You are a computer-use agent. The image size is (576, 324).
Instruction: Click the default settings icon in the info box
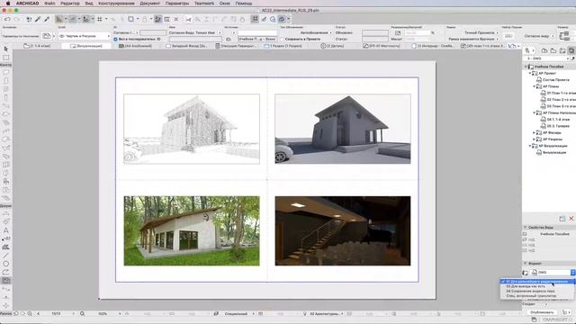47,36
